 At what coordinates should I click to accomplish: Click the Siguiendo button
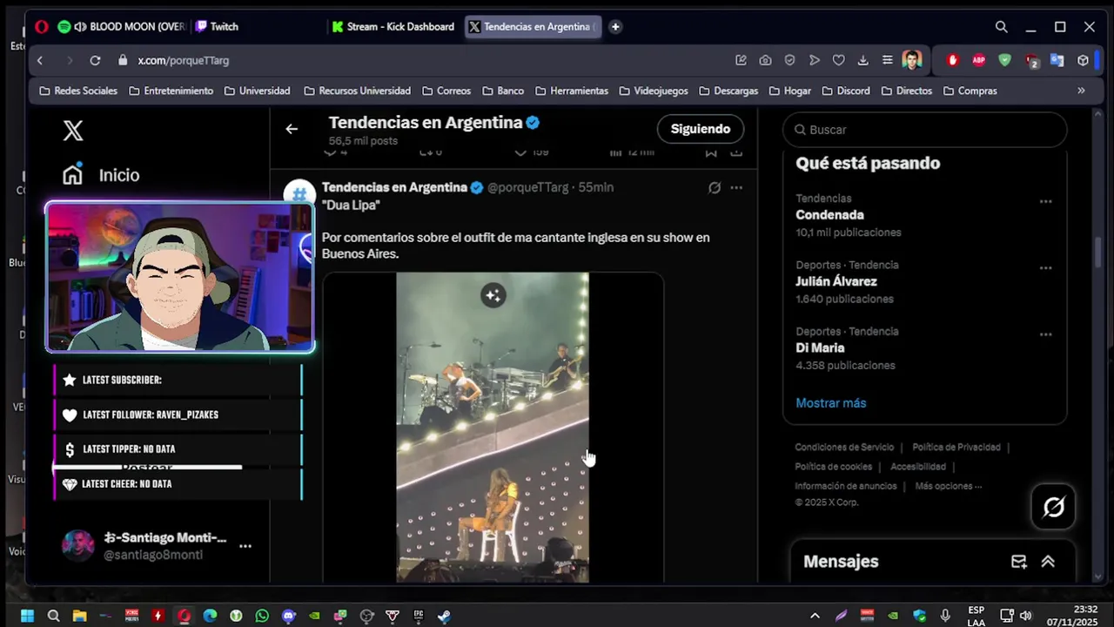pos(701,129)
